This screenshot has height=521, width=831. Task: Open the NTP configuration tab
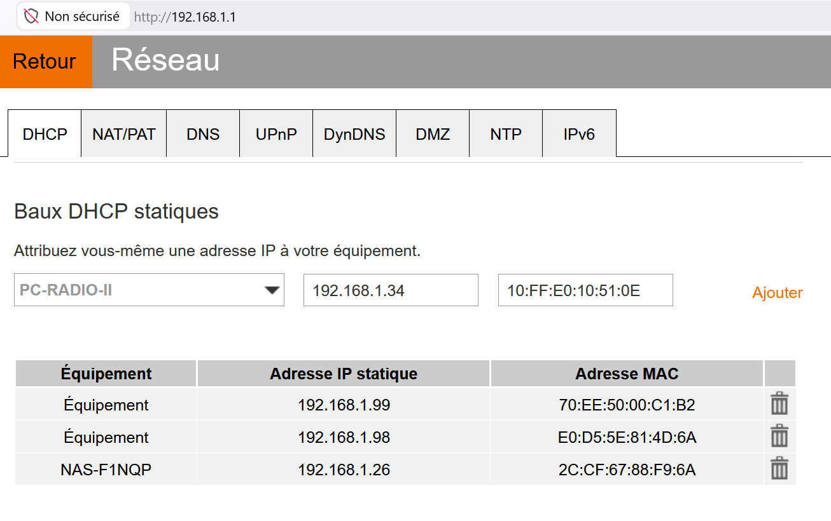(505, 133)
